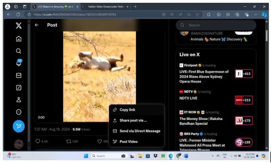Open the More circle icon in sidebar

click(x=19, y=112)
